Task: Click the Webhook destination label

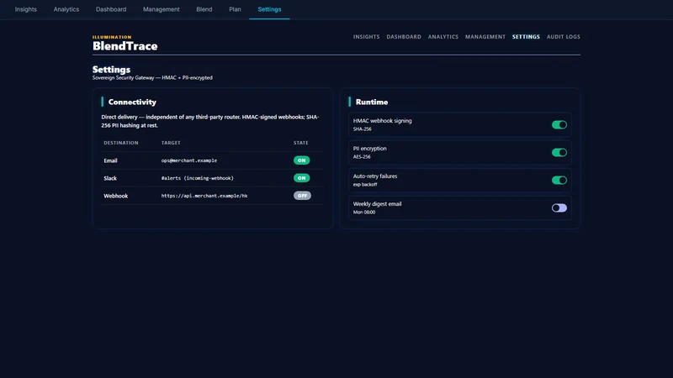Action: point(115,196)
